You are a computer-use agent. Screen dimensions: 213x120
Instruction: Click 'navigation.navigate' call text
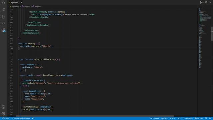[31, 46]
